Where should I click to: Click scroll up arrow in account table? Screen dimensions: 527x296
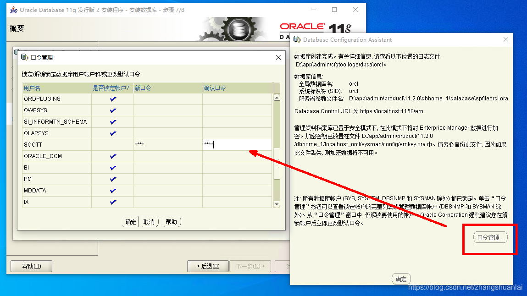coord(277,98)
